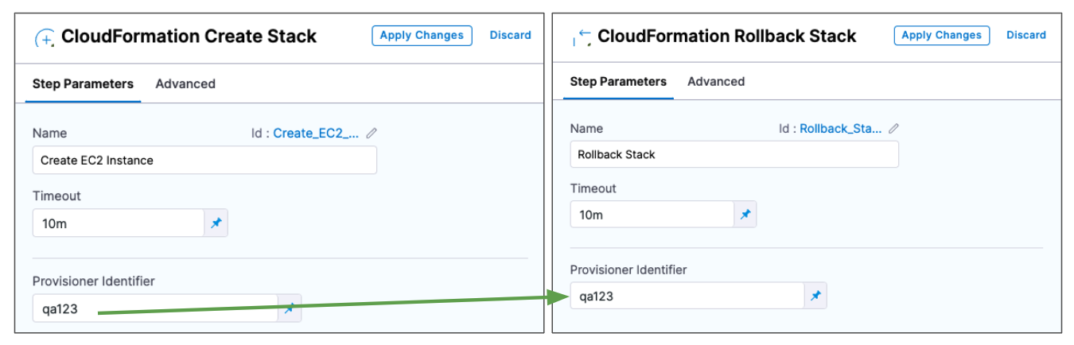Image resolution: width=1074 pixels, height=345 pixels.
Task: Edit the Create_EC2 Id with pencil icon
Action: click(x=372, y=134)
